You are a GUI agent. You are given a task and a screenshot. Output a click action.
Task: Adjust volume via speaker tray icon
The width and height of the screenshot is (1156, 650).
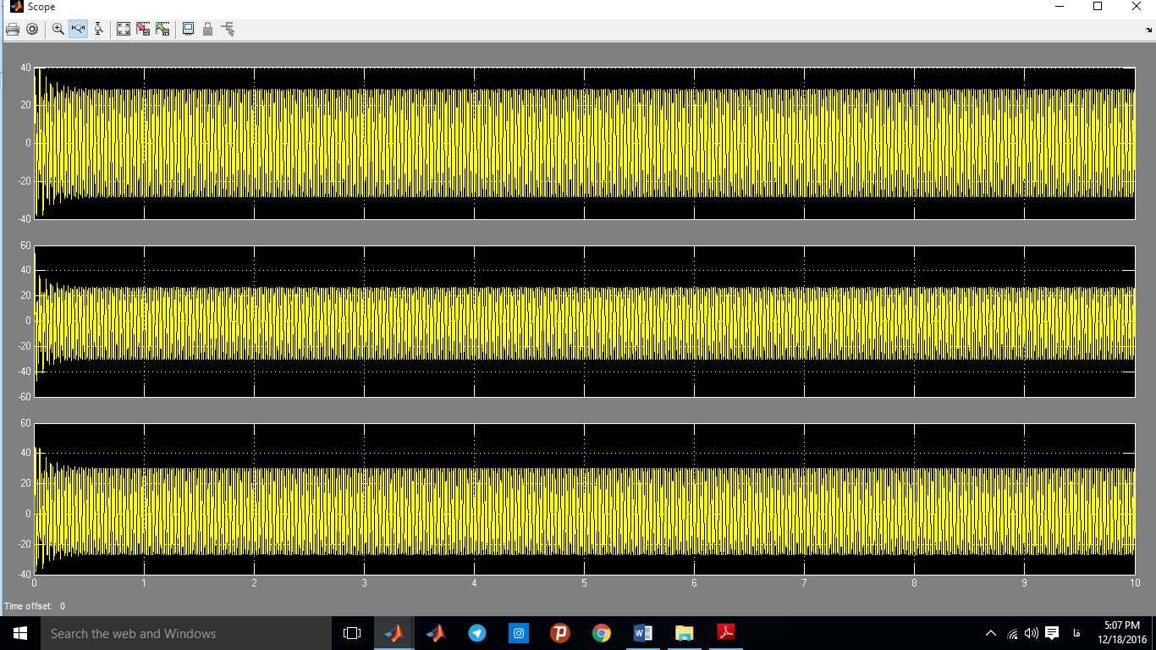(x=1031, y=633)
